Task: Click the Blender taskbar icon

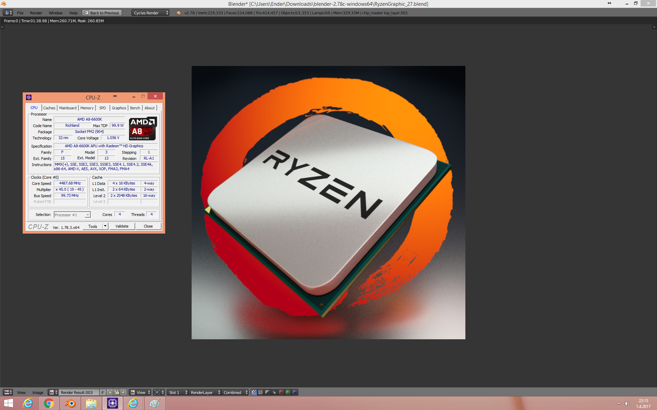Action: tap(70, 403)
